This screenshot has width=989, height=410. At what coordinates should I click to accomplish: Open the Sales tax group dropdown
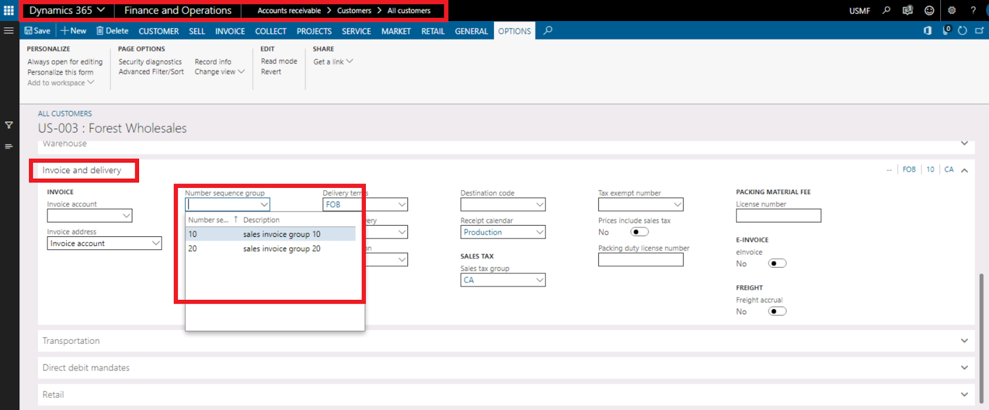[540, 280]
